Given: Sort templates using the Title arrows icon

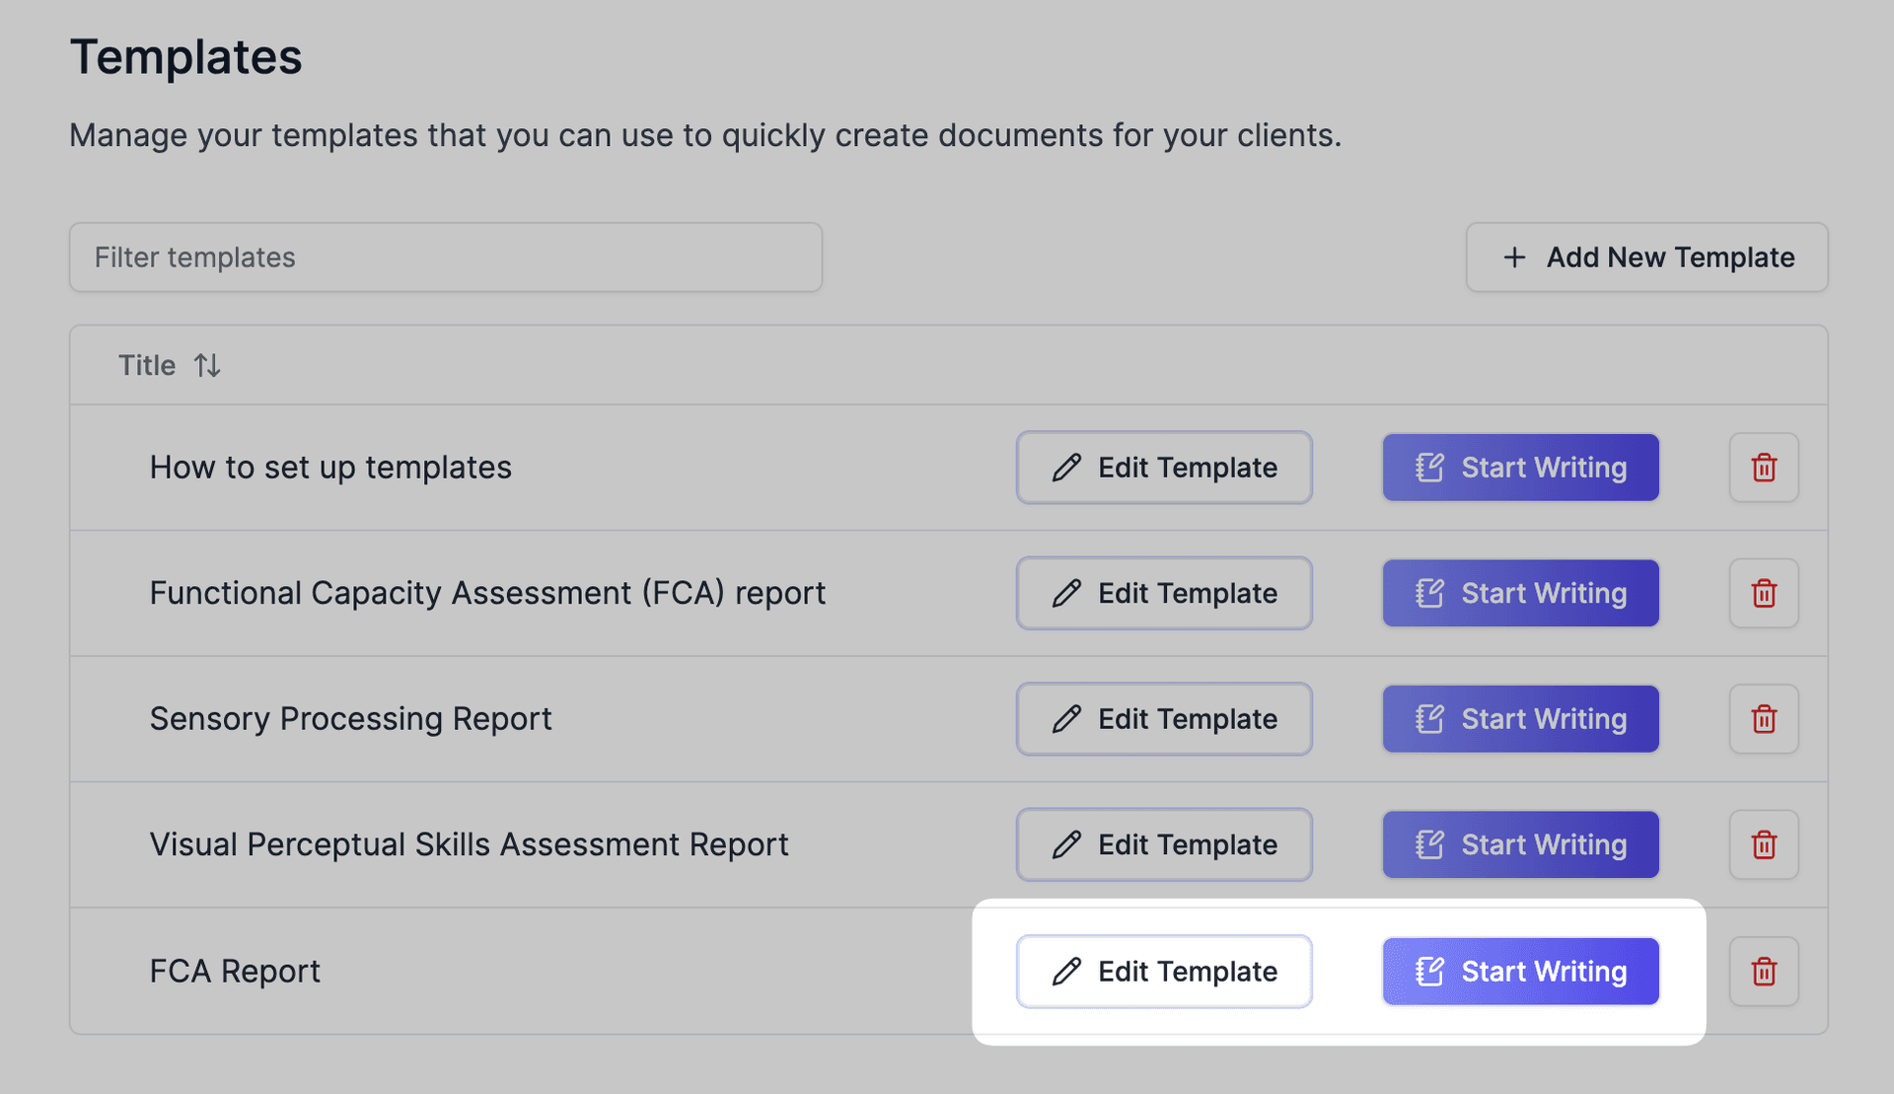Looking at the screenshot, I should pos(207,366).
